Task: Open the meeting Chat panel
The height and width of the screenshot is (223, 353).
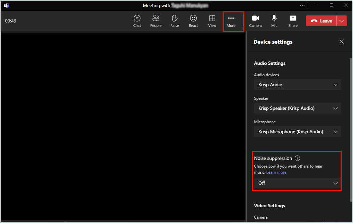Action: coord(137,21)
